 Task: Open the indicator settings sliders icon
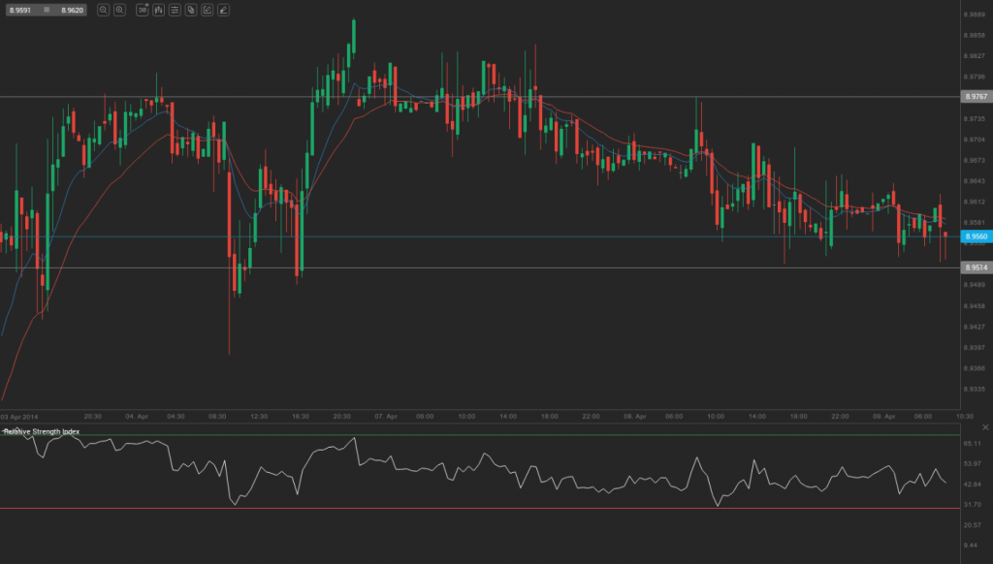[174, 10]
